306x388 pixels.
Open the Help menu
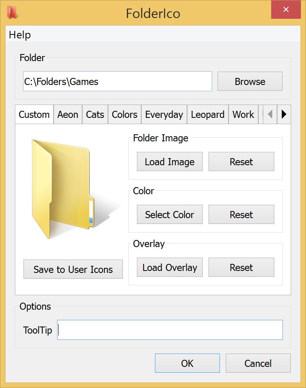tap(20, 35)
